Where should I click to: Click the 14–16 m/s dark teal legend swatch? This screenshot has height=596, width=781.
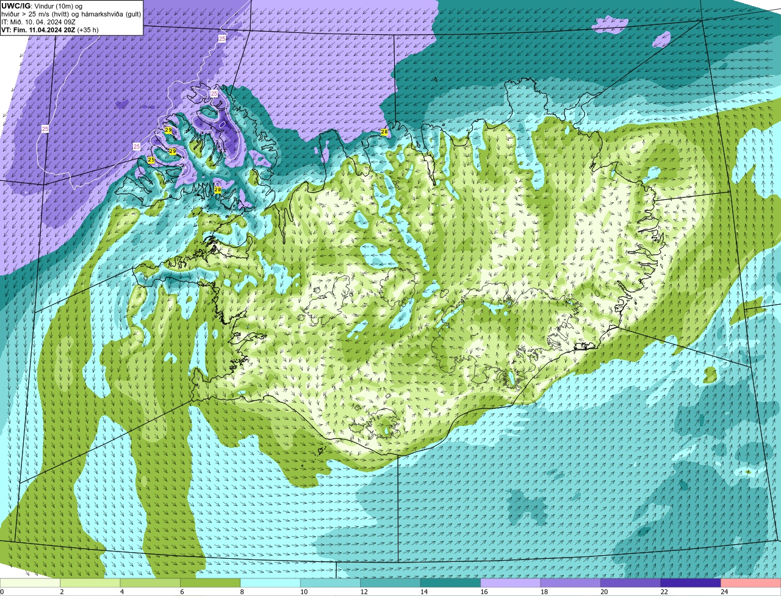pos(450,583)
